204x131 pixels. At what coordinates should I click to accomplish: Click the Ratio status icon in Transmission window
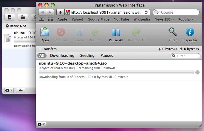(7, 26)
